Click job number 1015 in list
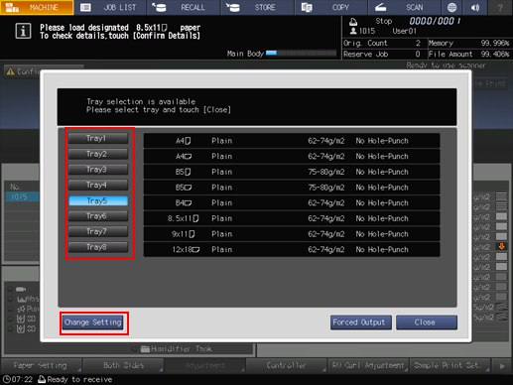Viewport: 513px width, 385px height. coord(22,196)
